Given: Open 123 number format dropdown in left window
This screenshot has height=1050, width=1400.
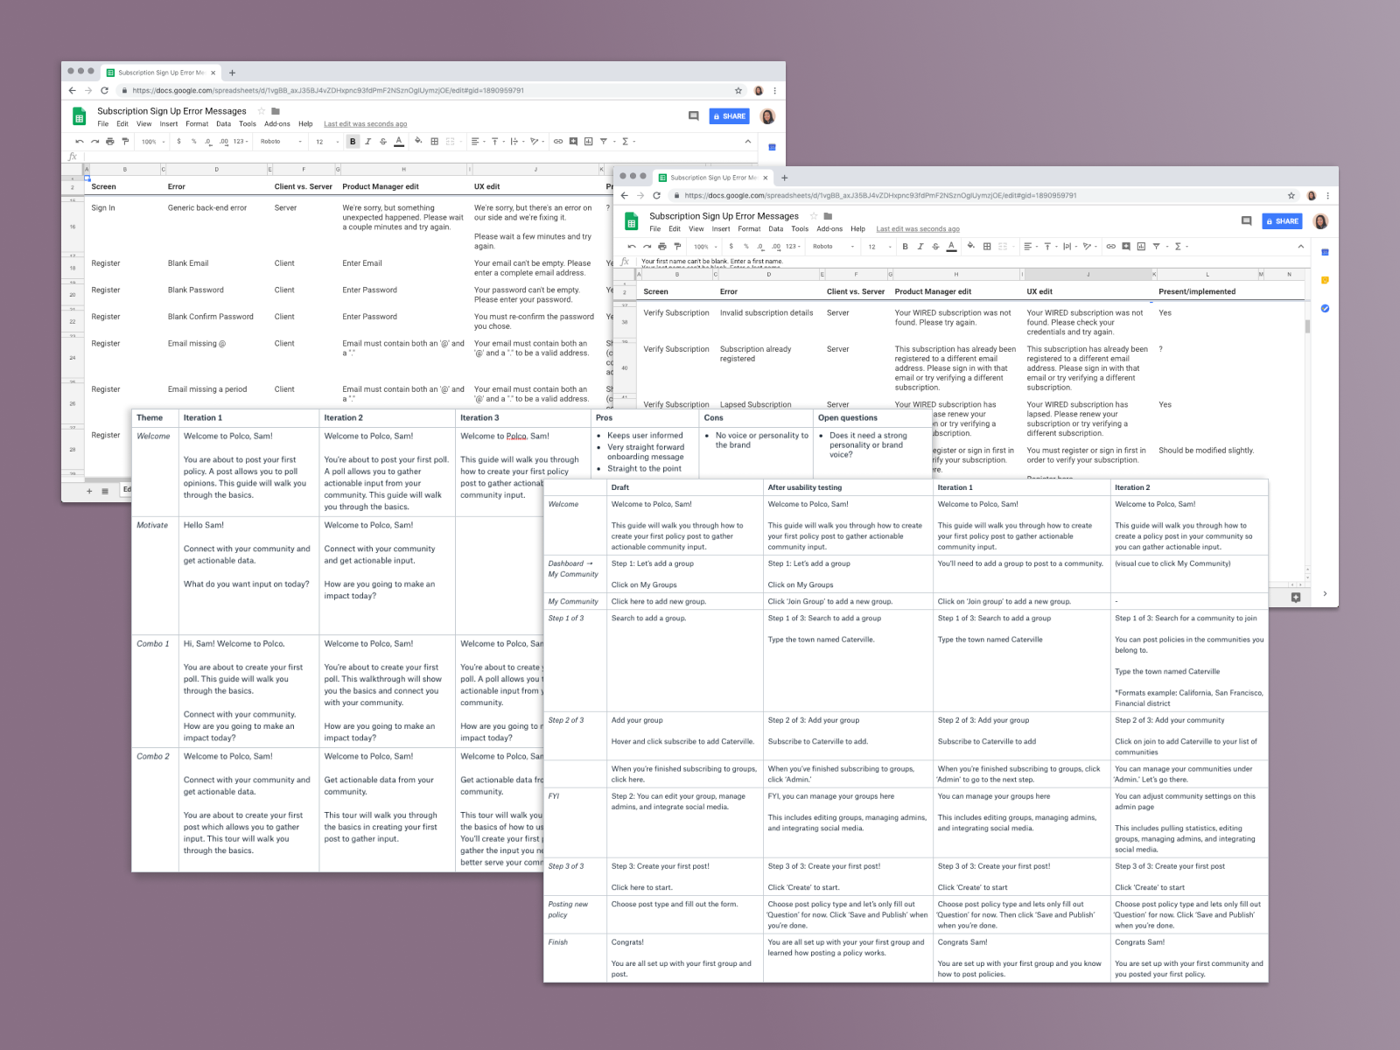Looking at the screenshot, I should click(x=241, y=141).
